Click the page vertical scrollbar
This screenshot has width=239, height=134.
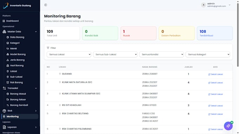pyautogui.click(x=238, y=35)
